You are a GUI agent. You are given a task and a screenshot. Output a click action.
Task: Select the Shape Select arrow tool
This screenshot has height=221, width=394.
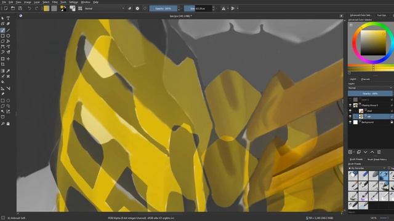(x=2, y=18)
